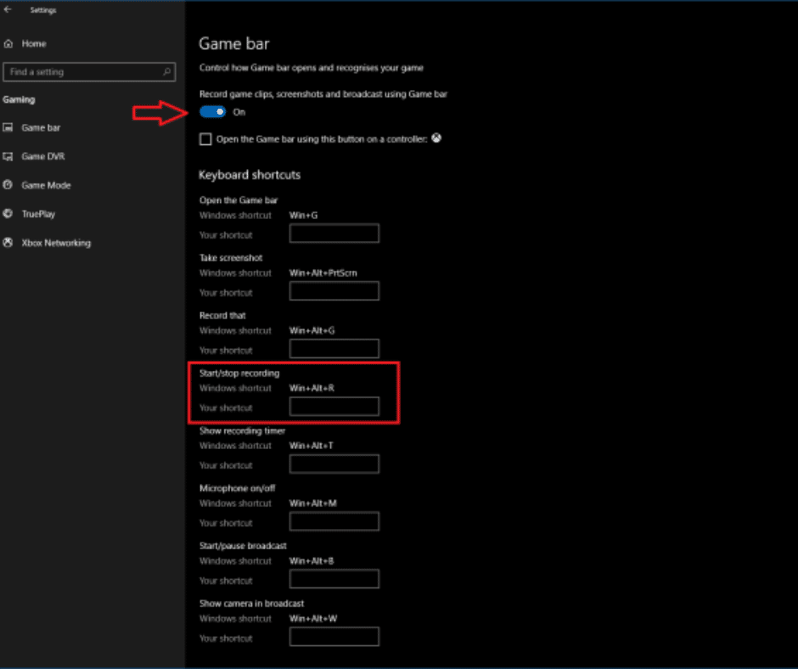Click the search magnifier icon

tap(167, 72)
